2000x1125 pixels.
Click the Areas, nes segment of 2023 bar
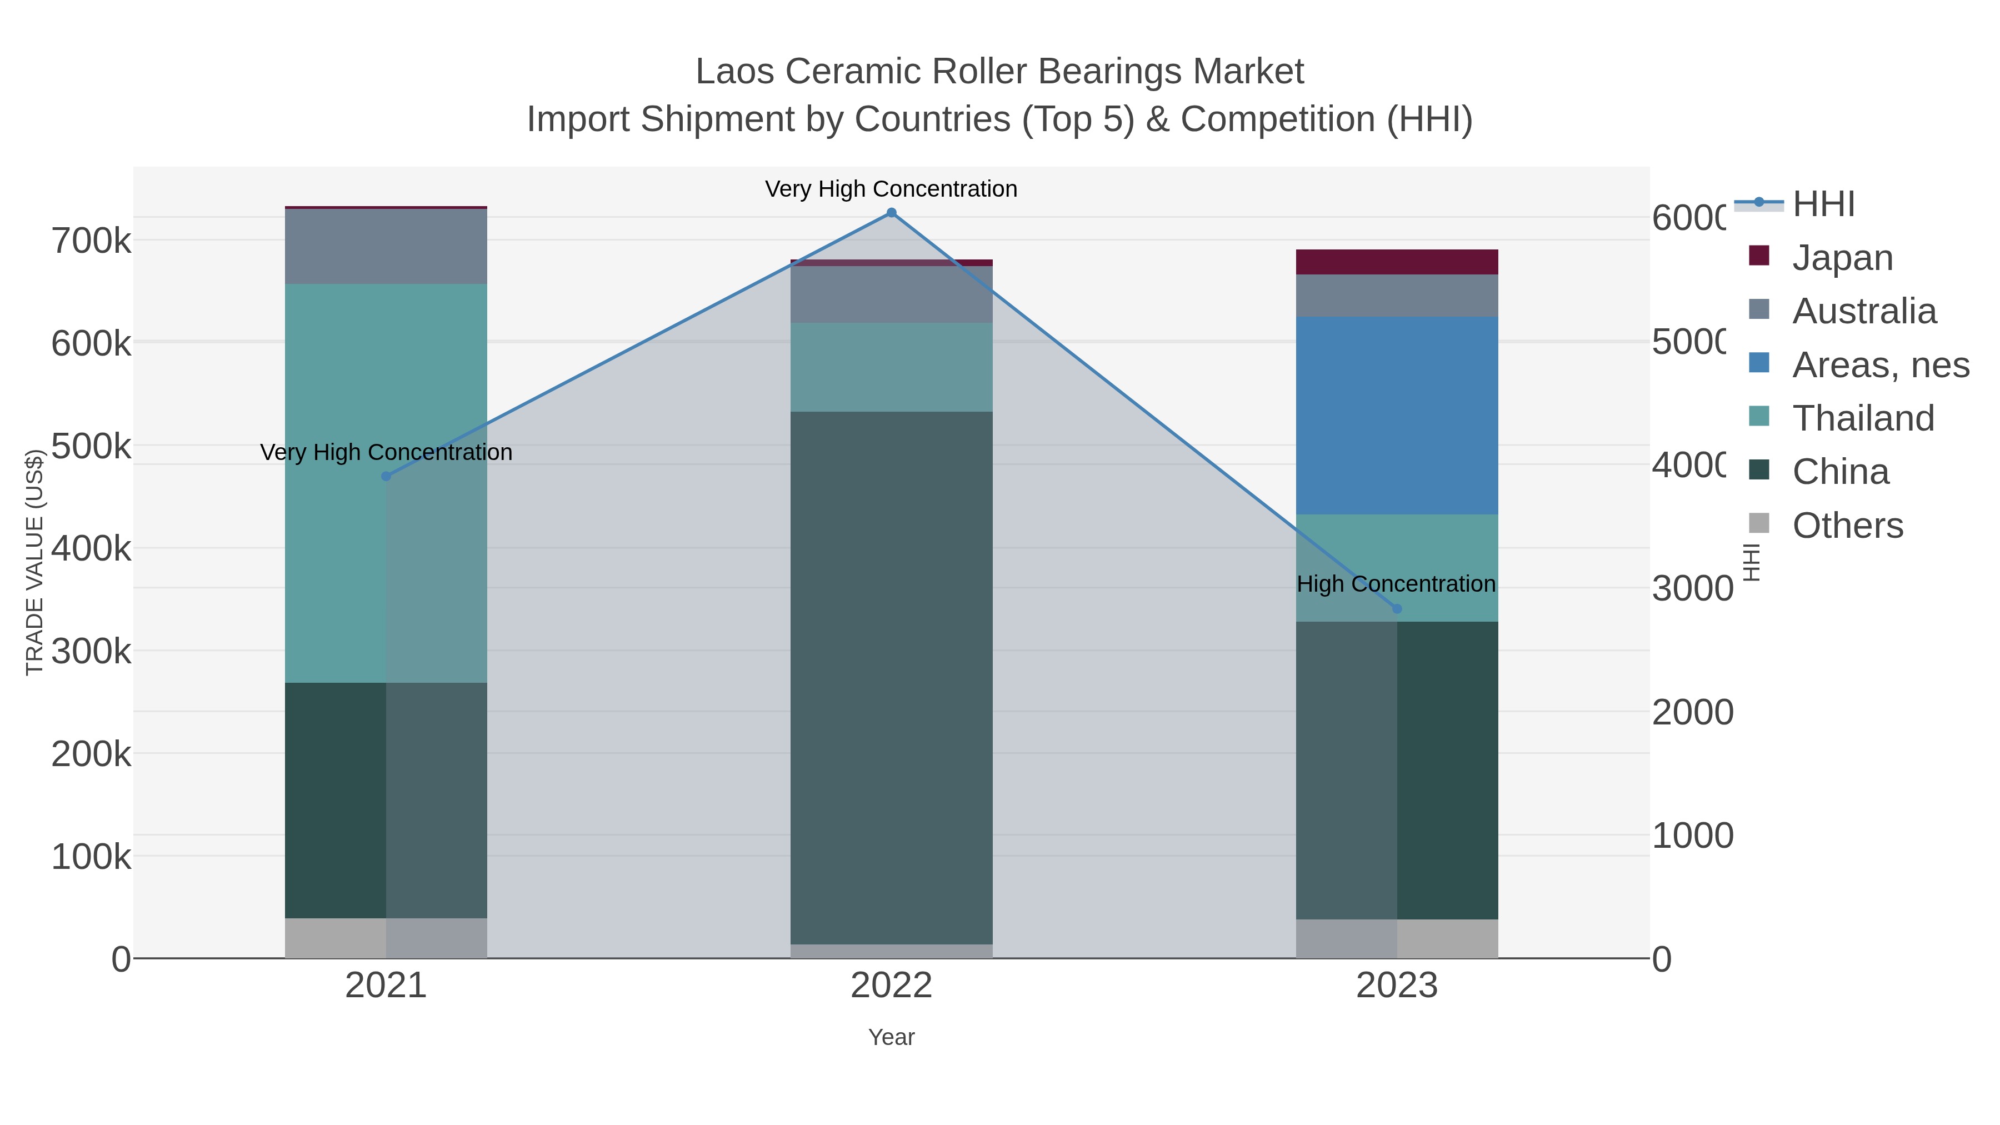1397,416
